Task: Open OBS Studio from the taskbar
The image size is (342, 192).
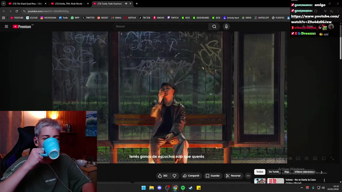Action: 167,188
